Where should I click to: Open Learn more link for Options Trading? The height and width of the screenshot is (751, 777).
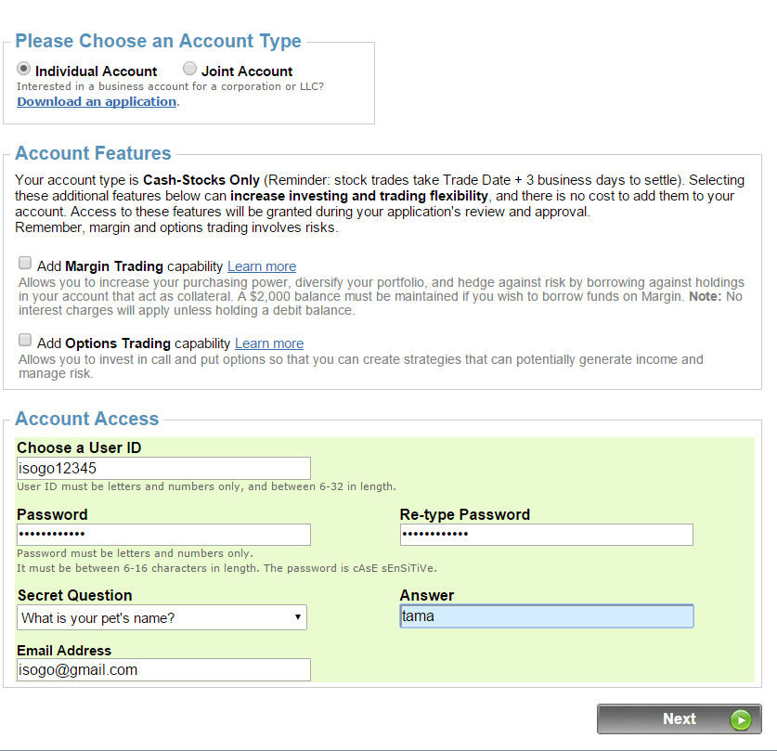pos(269,343)
